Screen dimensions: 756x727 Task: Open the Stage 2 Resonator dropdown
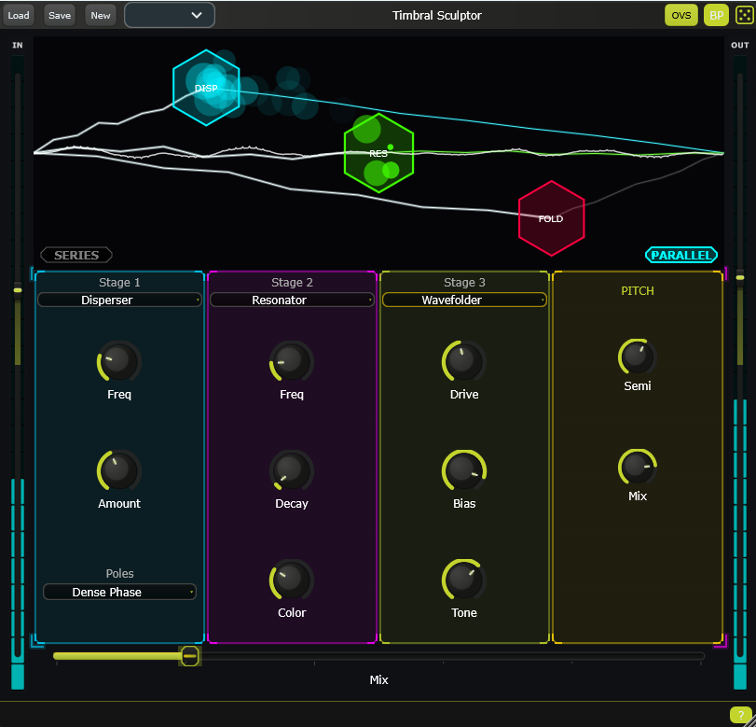292,300
